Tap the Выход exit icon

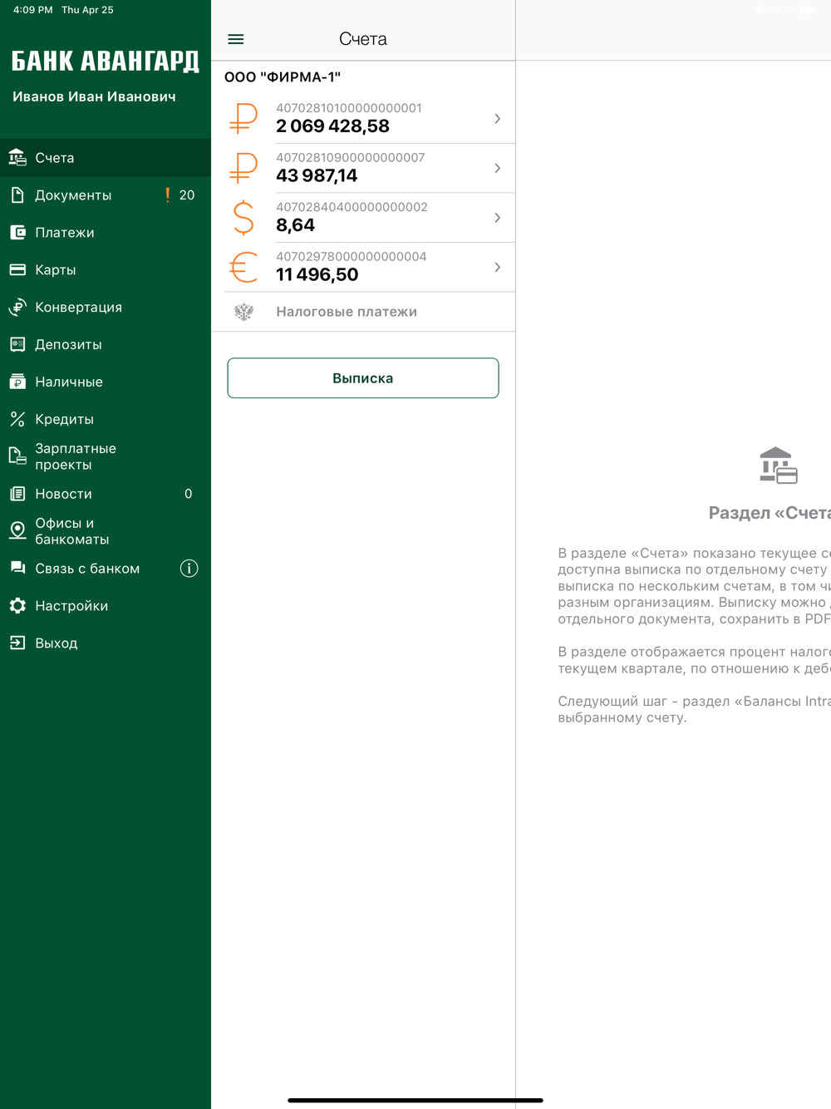(x=17, y=643)
